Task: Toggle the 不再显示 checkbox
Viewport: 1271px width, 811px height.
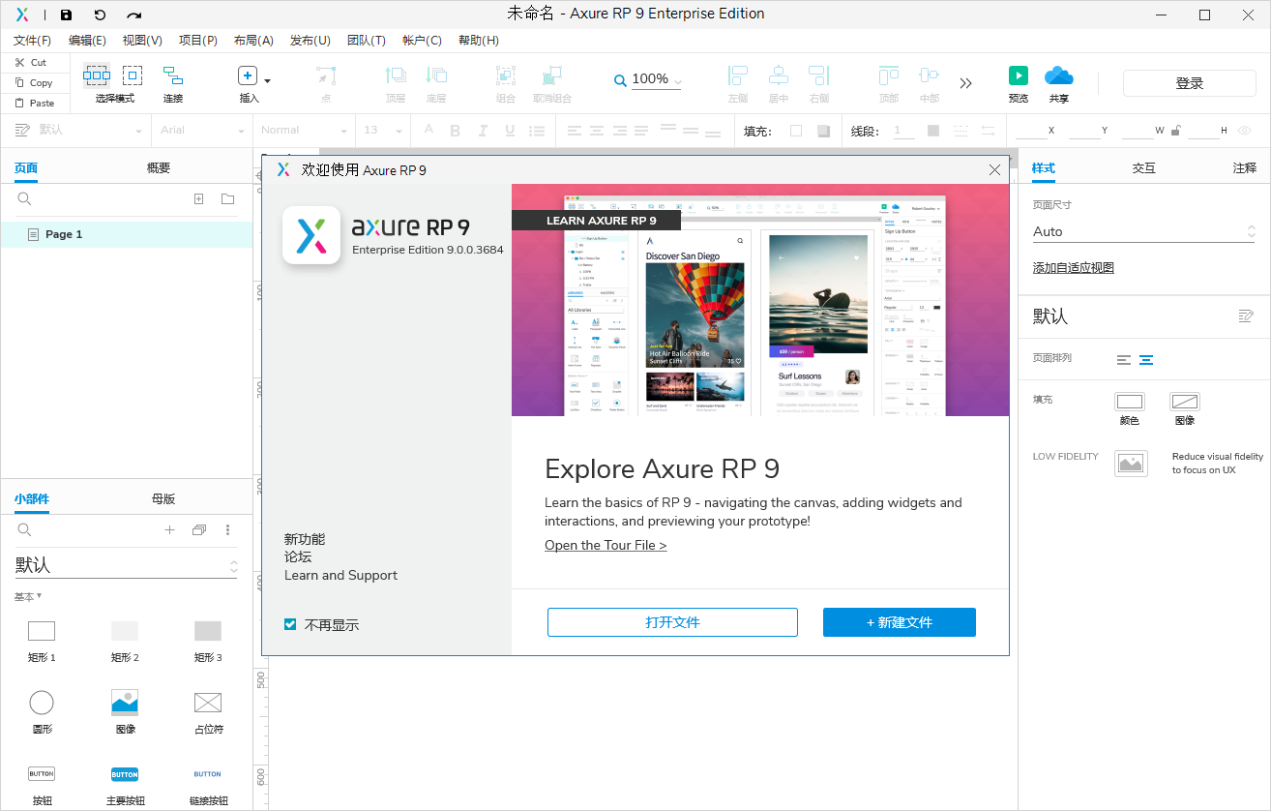Action: pos(290,624)
